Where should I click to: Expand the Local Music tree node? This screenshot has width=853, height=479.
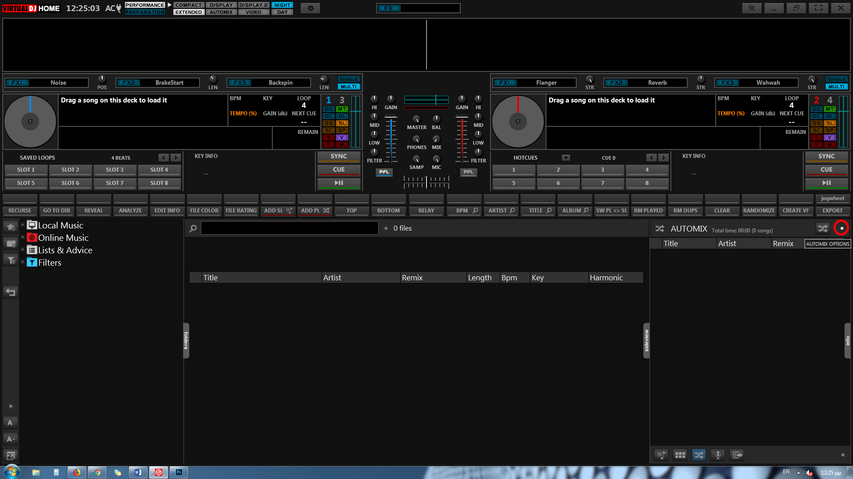tap(23, 225)
